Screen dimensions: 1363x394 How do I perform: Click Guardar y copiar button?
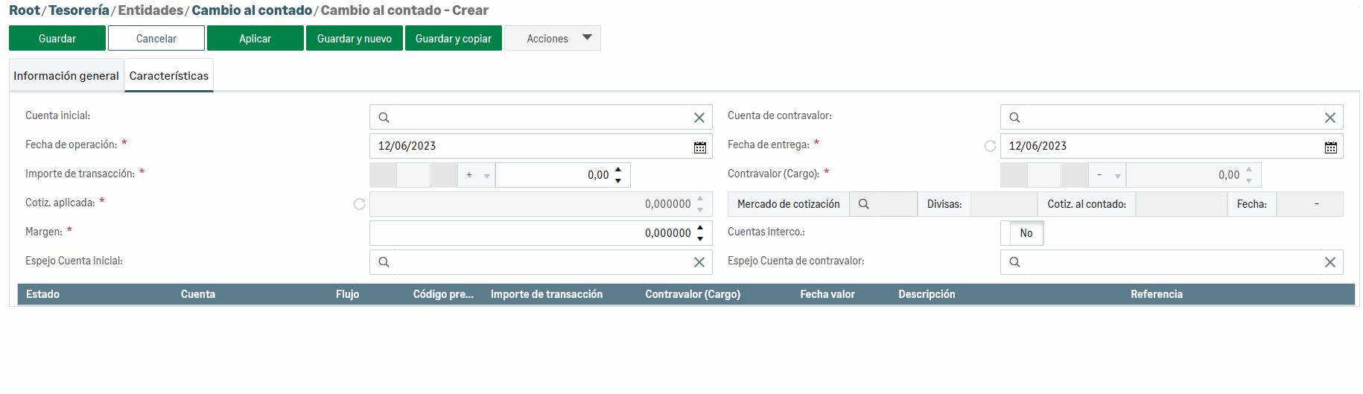[x=453, y=39]
